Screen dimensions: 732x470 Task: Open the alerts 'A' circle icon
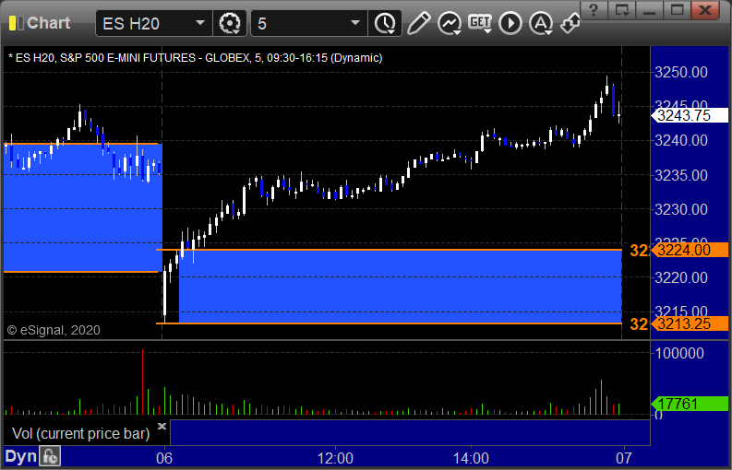pyautogui.click(x=541, y=23)
